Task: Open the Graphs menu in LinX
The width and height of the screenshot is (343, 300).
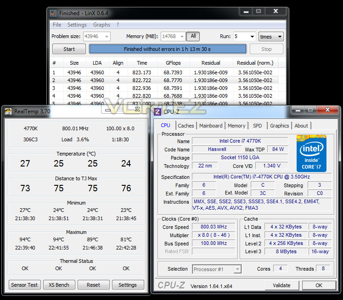Action: (101, 25)
